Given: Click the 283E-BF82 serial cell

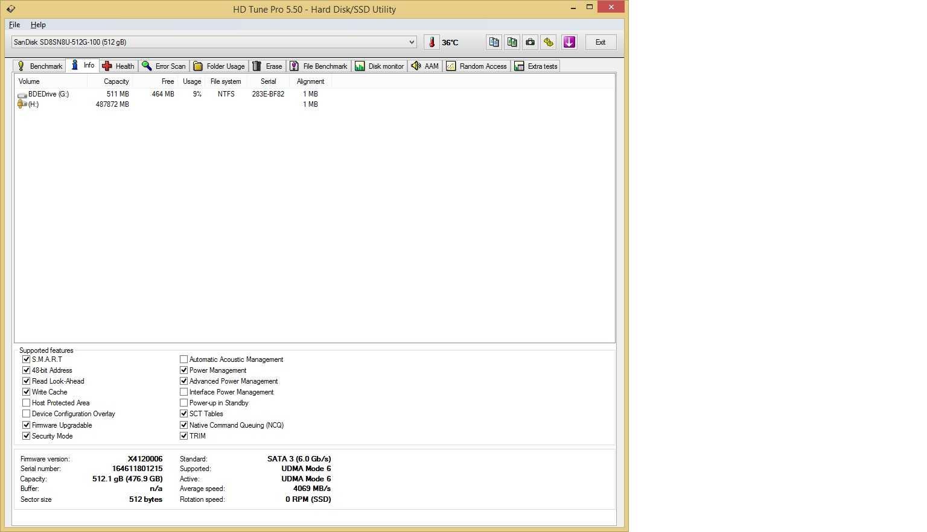Looking at the screenshot, I should pyautogui.click(x=268, y=94).
